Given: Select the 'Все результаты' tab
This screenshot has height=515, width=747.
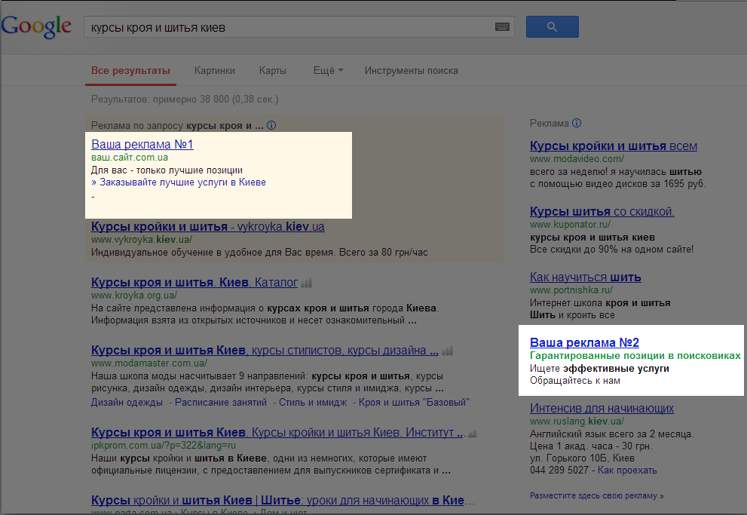Looking at the screenshot, I should [130, 71].
